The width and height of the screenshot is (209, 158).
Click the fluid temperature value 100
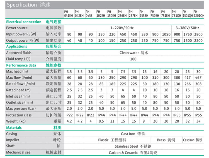pyautogui.click(x=133, y=59)
